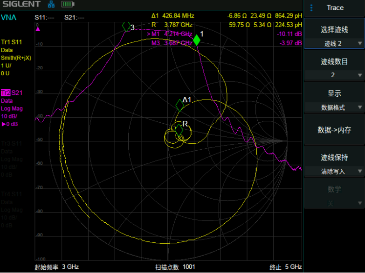Click the pink reference position triangle
This screenshot has width=365, height=273.
[x=38, y=29]
